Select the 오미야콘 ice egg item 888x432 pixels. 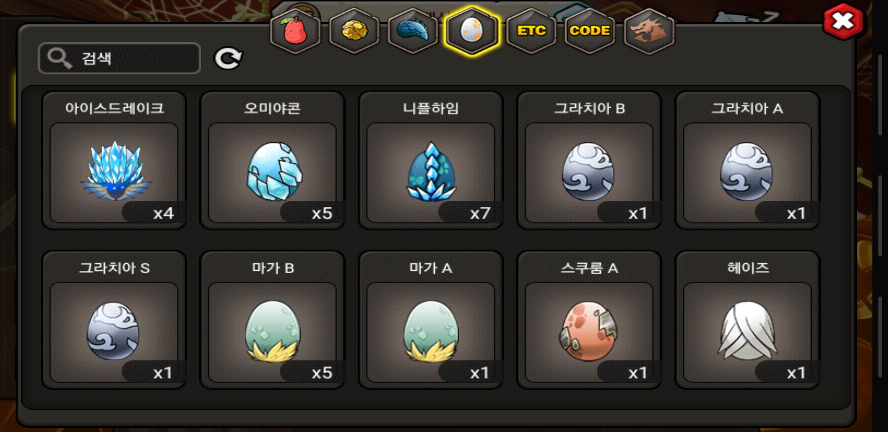pos(272,160)
